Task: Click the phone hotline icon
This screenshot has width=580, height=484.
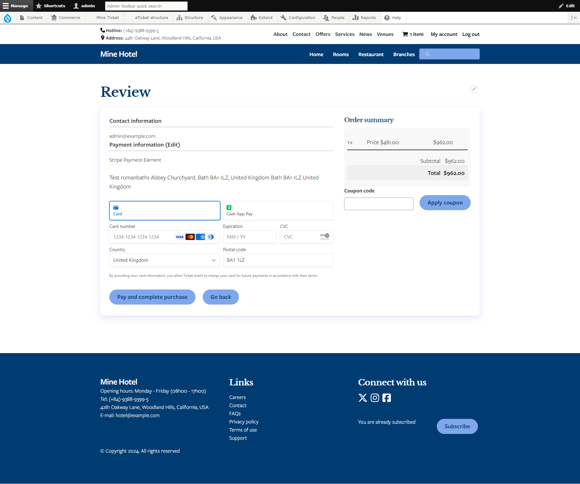Action: [x=103, y=30]
